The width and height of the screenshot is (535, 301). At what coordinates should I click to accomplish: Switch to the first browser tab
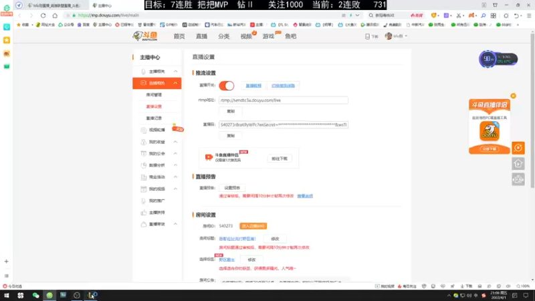55,5
